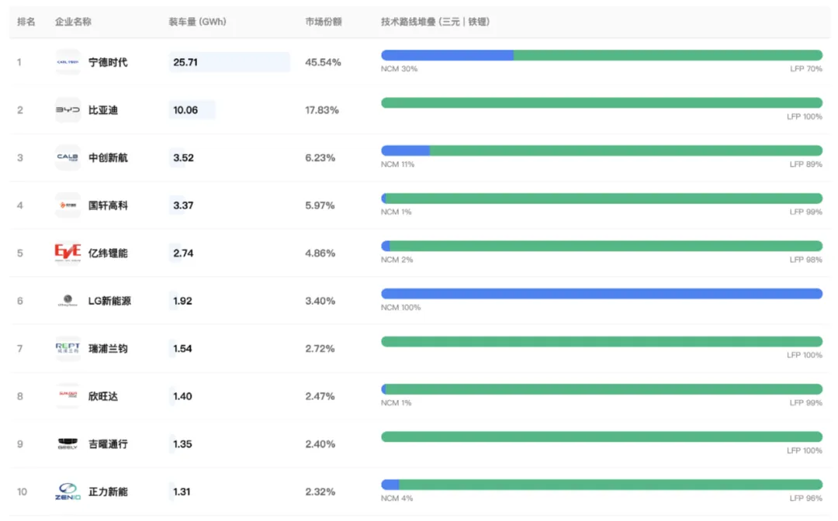Click the Zenio logo icon
The height and width of the screenshot is (521, 838).
pos(68,492)
